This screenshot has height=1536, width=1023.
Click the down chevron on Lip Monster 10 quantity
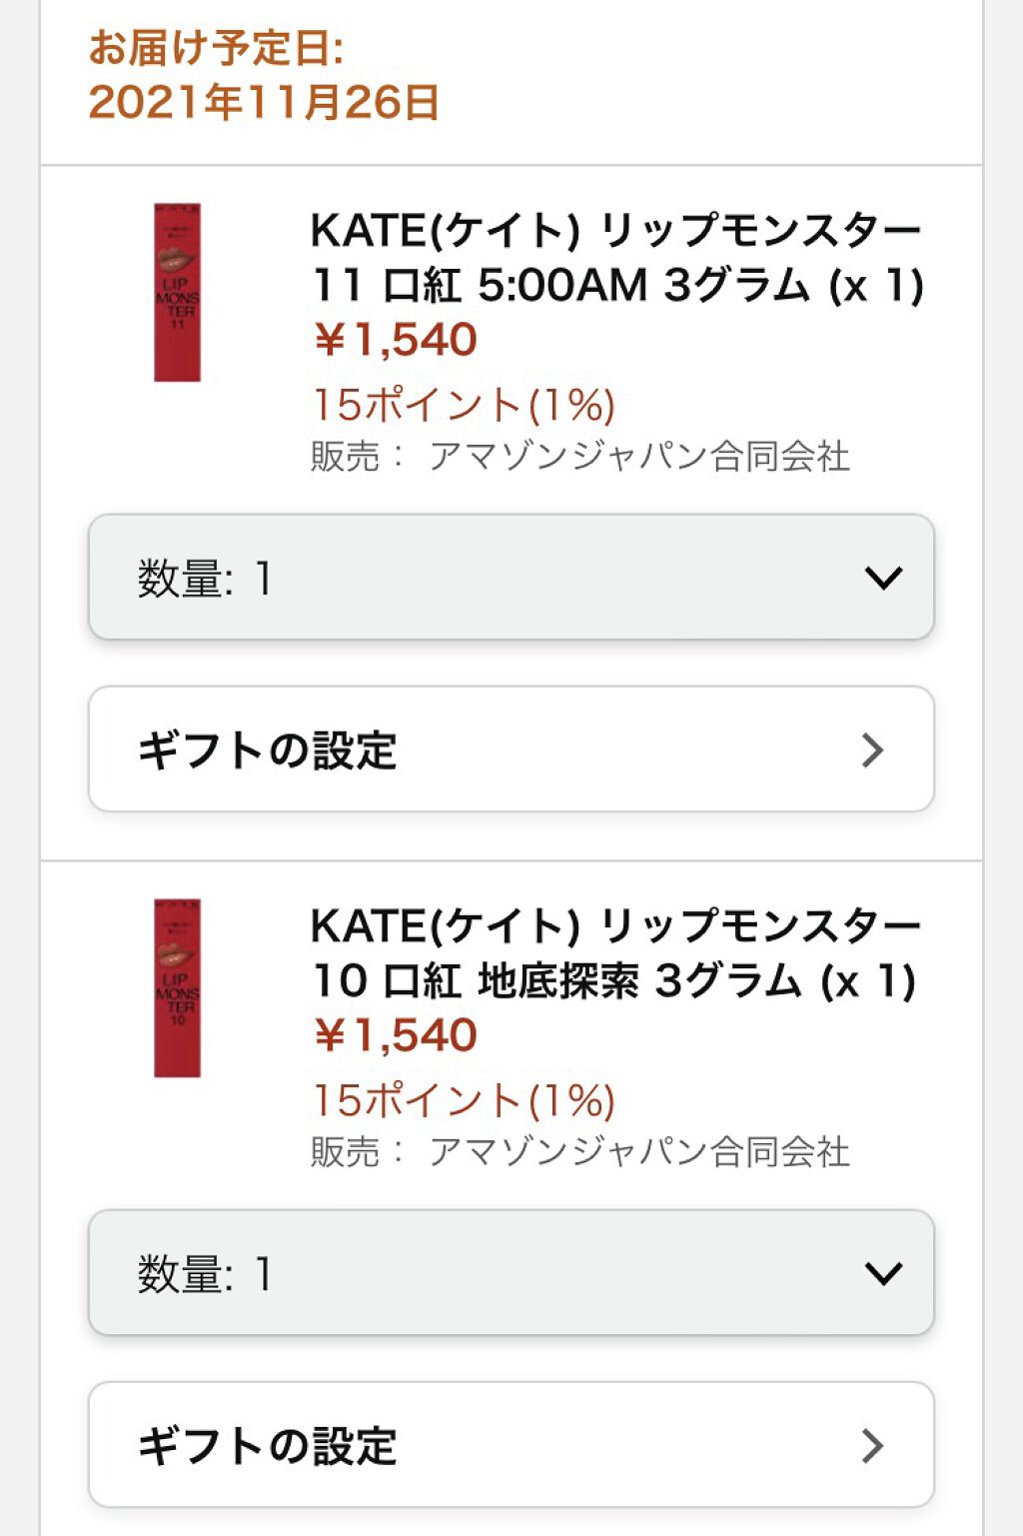(883, 1273)
